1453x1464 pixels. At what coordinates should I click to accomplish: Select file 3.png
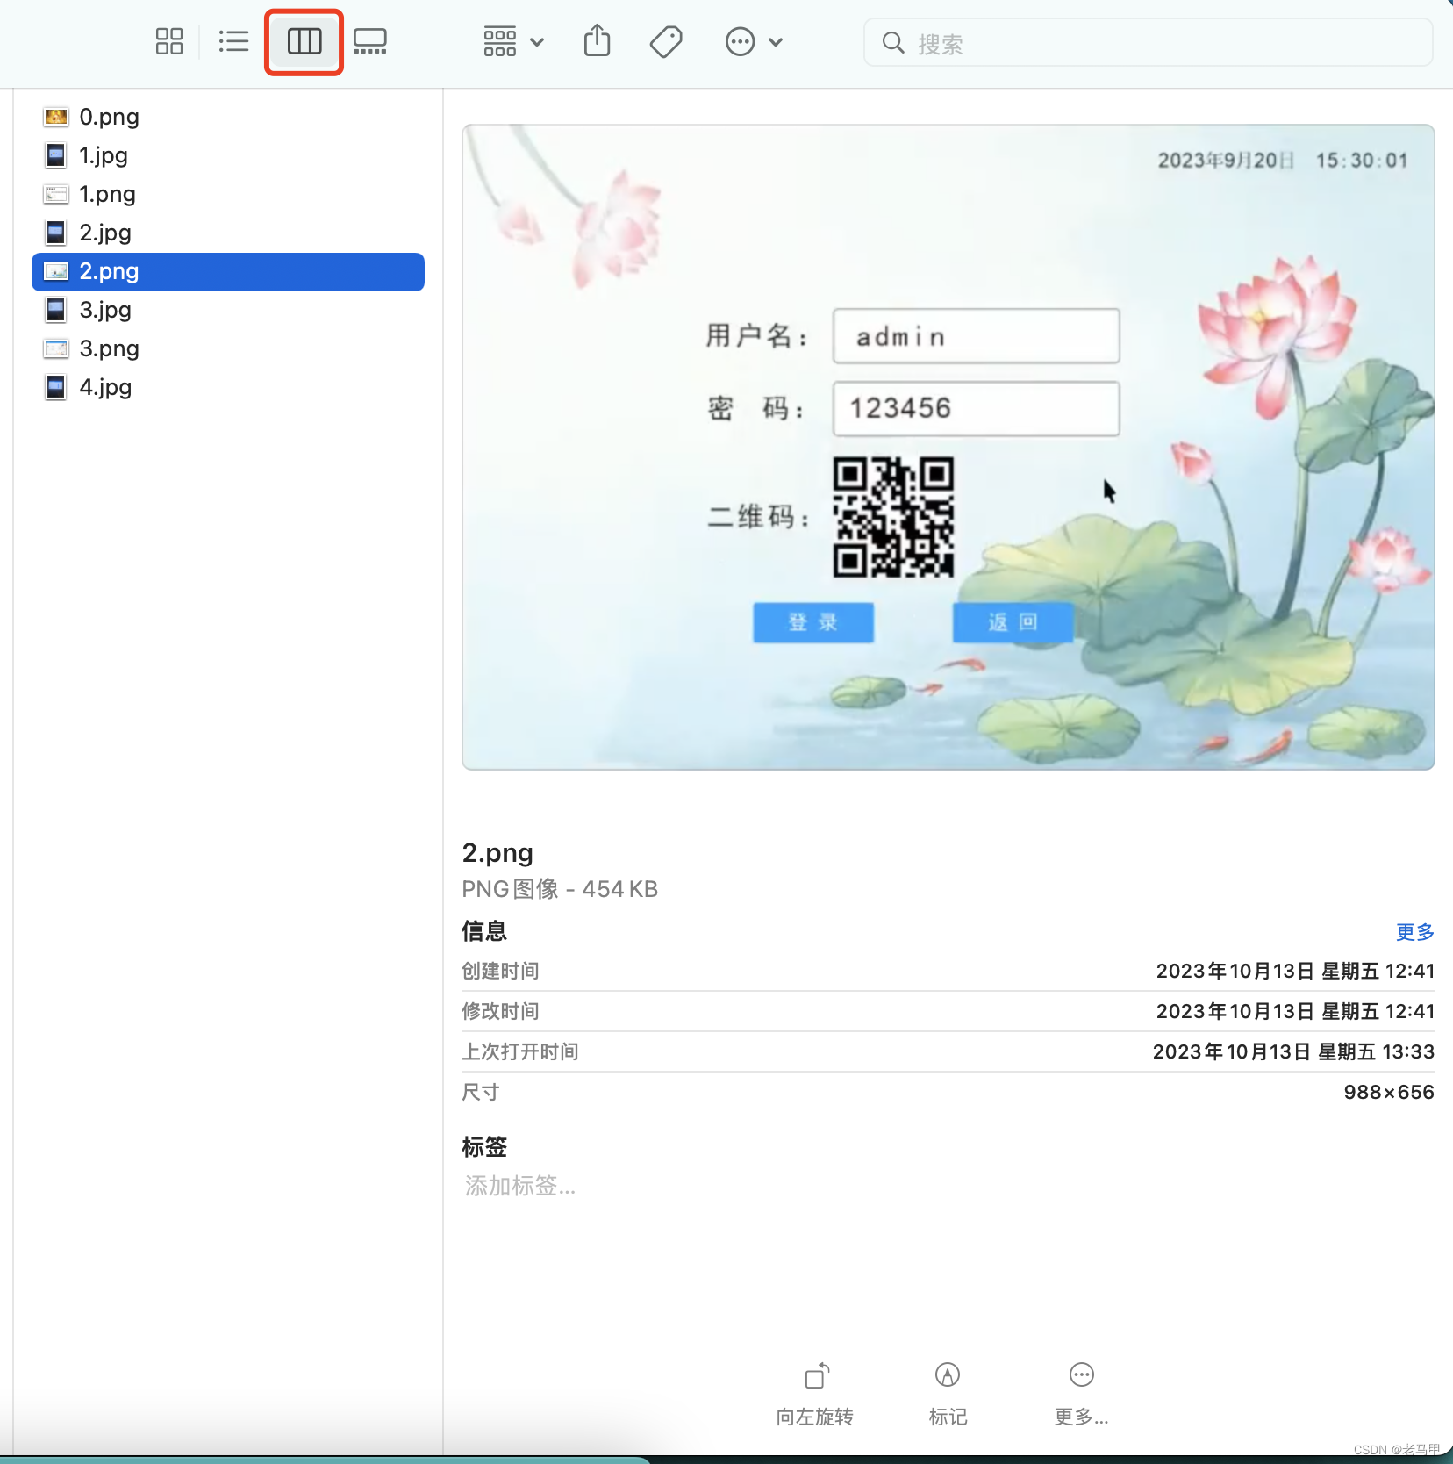pyautogui.click(x=228, y=348)
